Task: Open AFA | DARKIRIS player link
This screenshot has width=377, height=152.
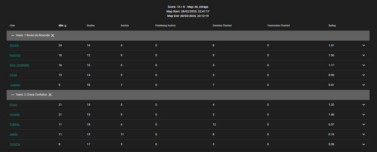Action: [19, 65]
